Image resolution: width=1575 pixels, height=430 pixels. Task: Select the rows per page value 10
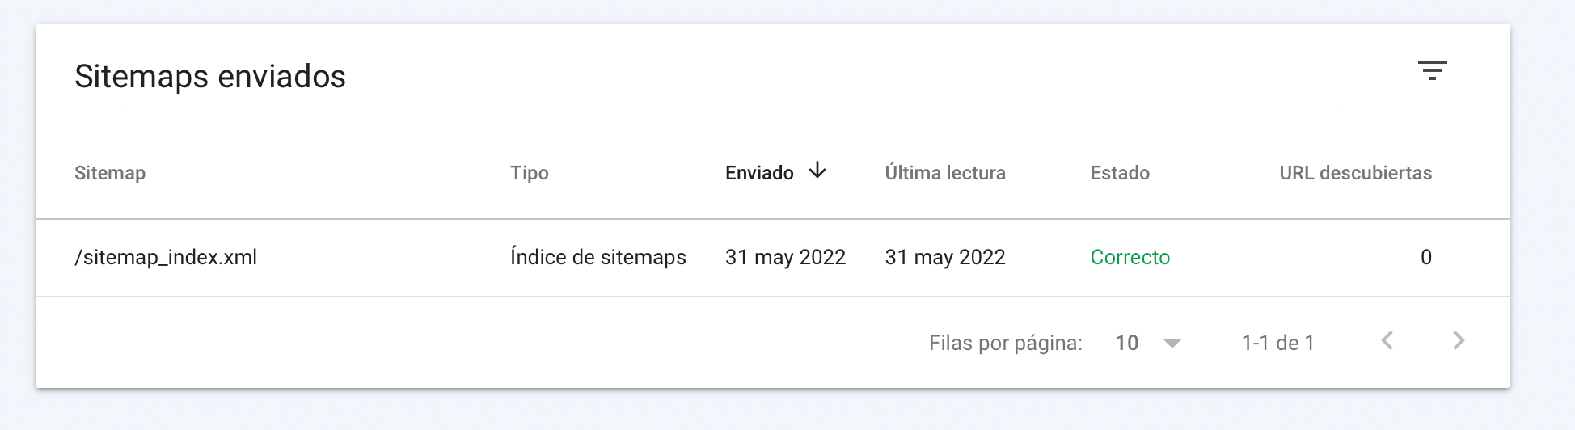[x=1127, y=344]
